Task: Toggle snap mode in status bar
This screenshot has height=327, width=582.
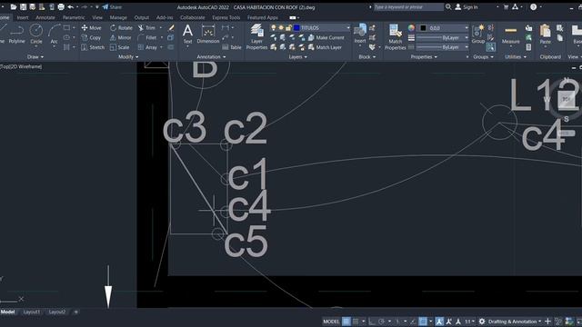Action: coord(356,322)
